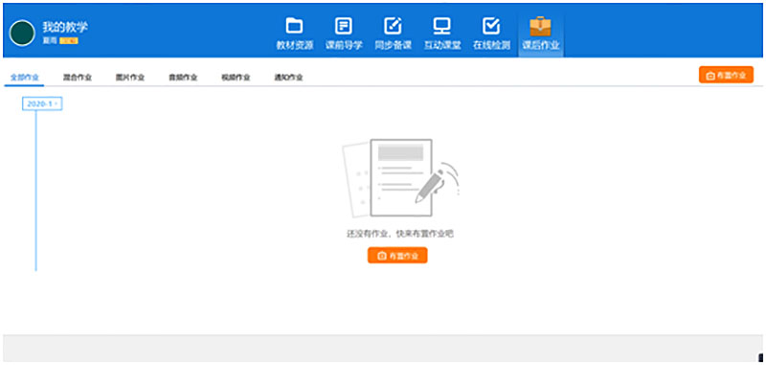Switch to 混合作业 tab
766x365 pixels.
click(x=78, y=78)
